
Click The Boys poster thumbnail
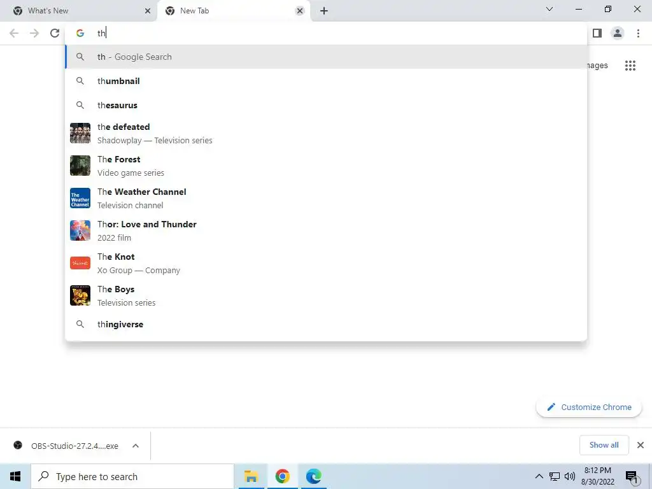pyautogui.click(x=80, y=295)
